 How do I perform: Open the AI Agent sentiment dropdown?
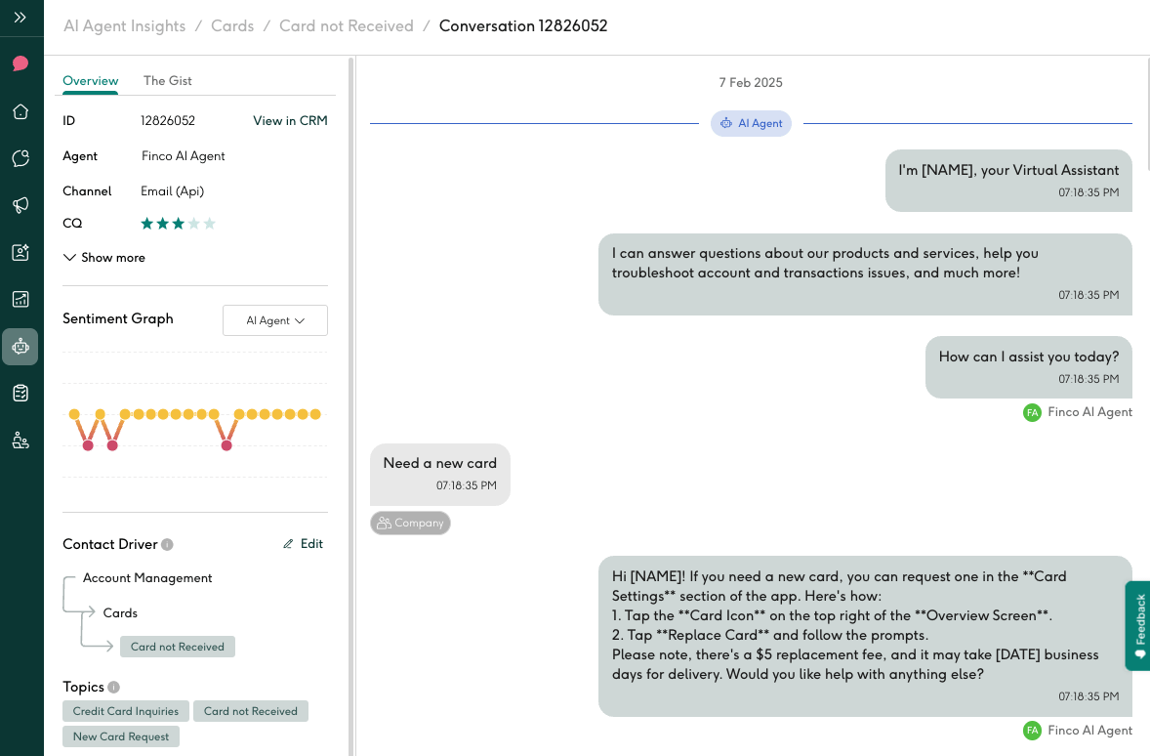click(x=275, y=320)
